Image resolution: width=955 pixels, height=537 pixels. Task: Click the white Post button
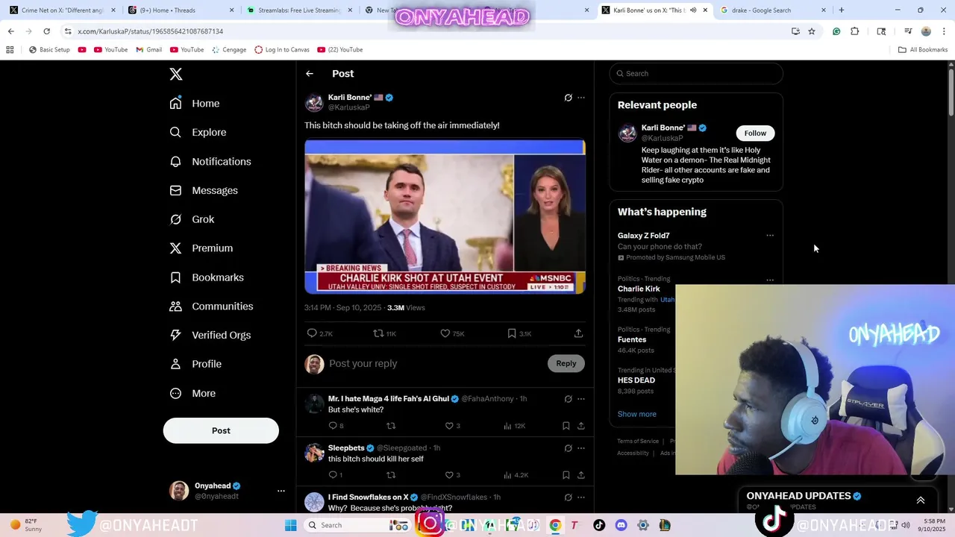[221, 430]
